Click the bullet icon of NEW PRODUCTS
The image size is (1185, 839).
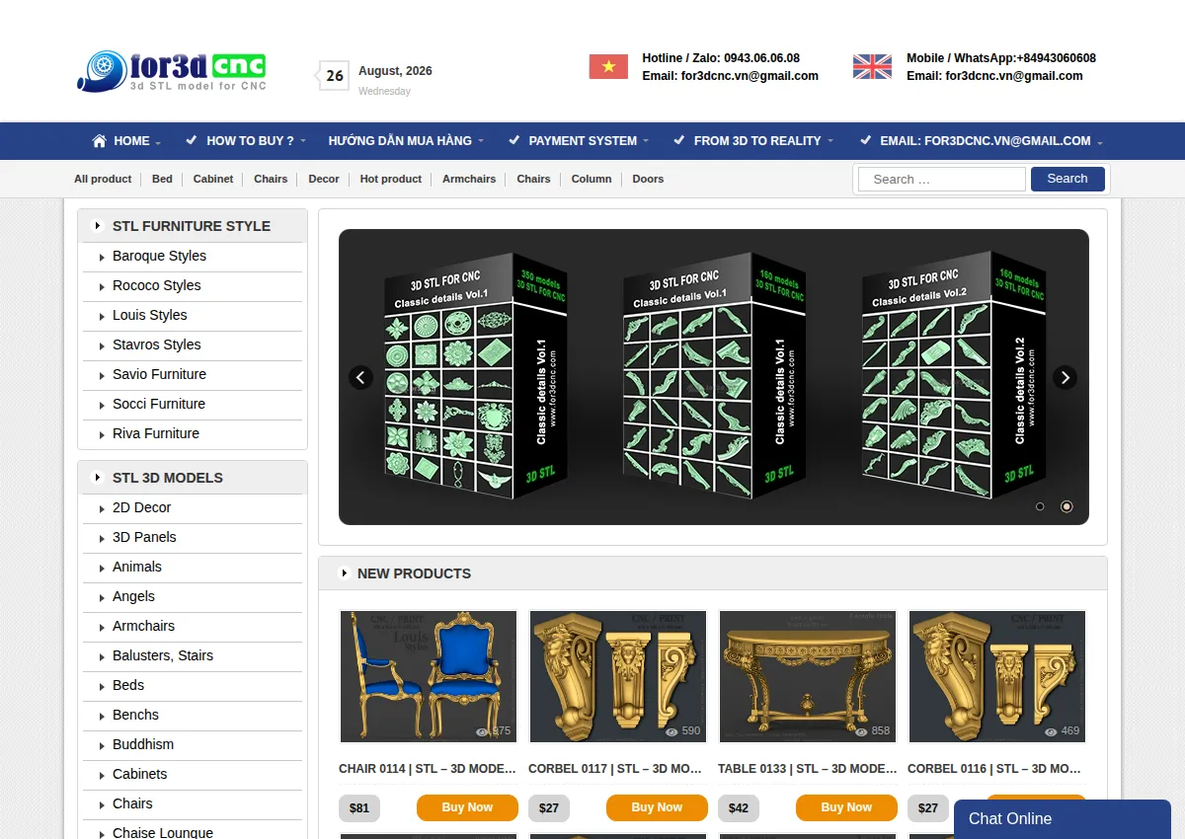click(x=344, y=573)
